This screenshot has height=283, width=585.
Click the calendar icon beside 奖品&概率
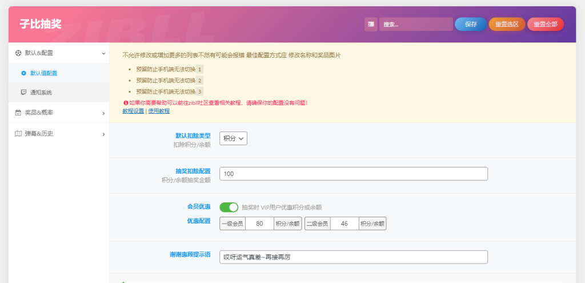[18, 113]
